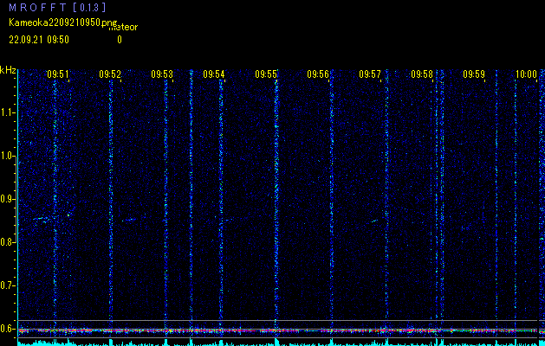Image resolution: width=545 pixels, height=346 pixels.
Task: Click the 10:00 time marker
Action: [x=526, y=74]
